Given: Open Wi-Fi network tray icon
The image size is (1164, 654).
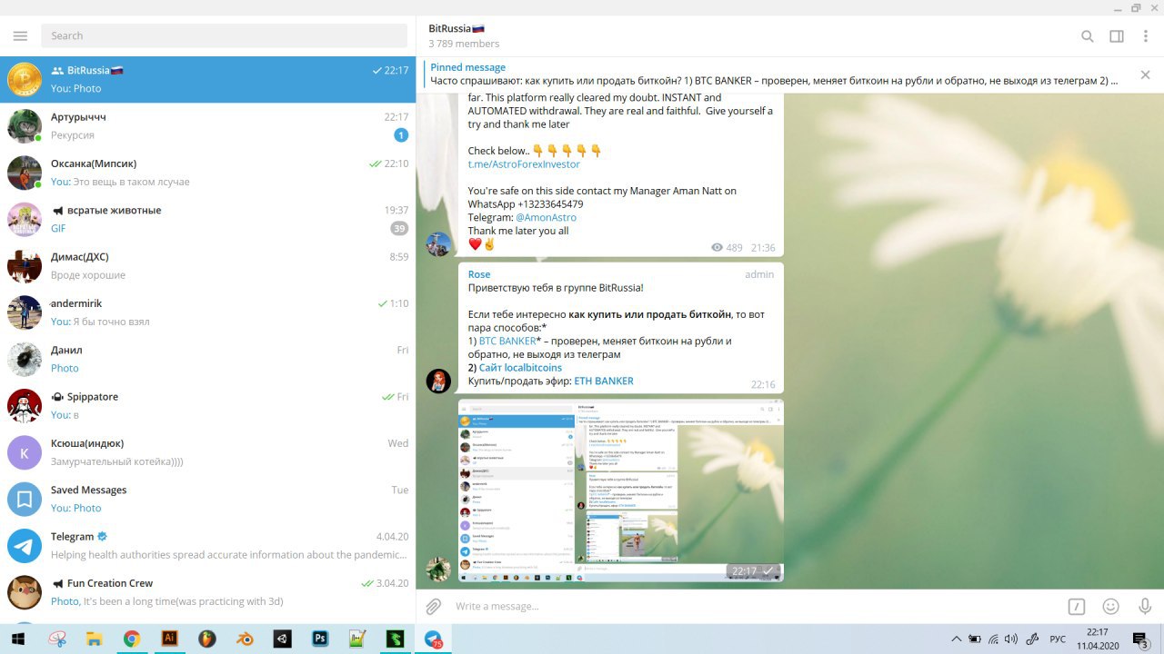Looking at the screenshot, I should 993,639.
